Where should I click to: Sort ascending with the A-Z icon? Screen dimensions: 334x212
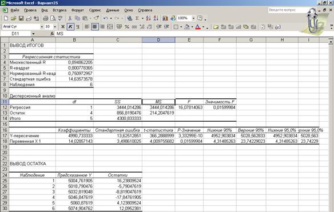pos(149,18)
